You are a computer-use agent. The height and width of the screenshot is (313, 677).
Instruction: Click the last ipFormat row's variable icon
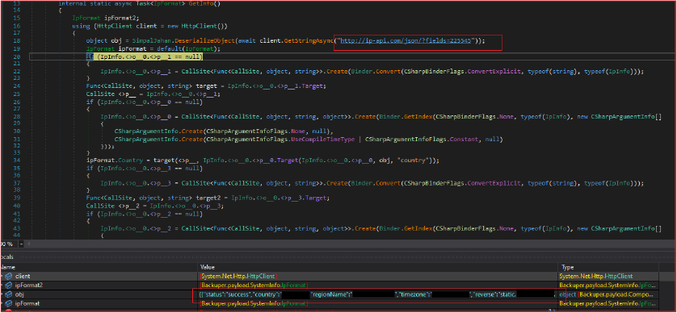tap(9, 303)
